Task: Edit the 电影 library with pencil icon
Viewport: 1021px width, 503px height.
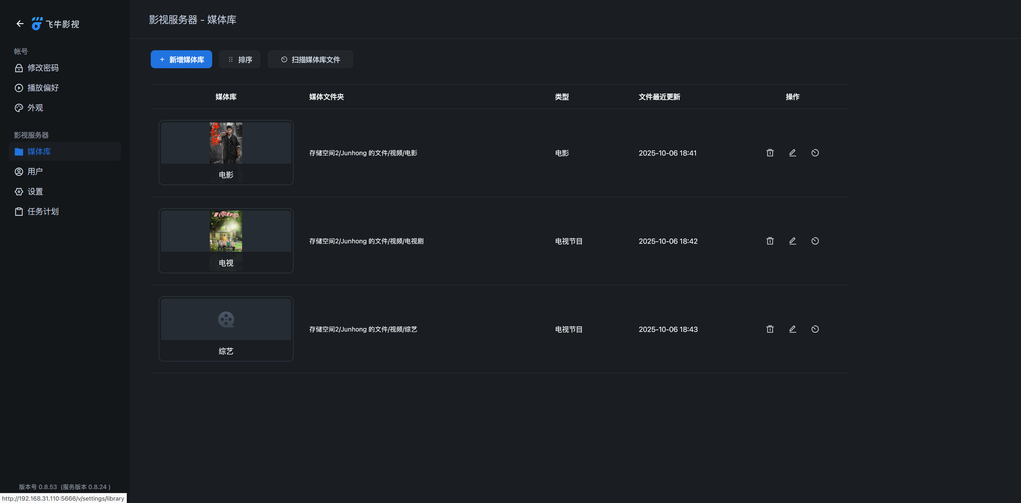Action: pos(792,153)
